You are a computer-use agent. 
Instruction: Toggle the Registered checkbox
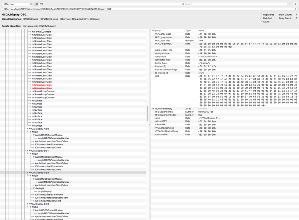coord(261,15)
